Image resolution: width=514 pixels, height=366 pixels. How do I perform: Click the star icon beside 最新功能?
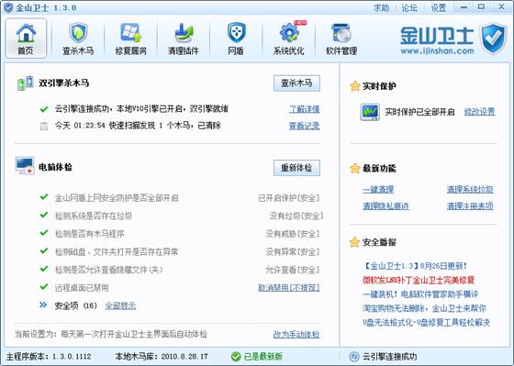pos(354,169)
